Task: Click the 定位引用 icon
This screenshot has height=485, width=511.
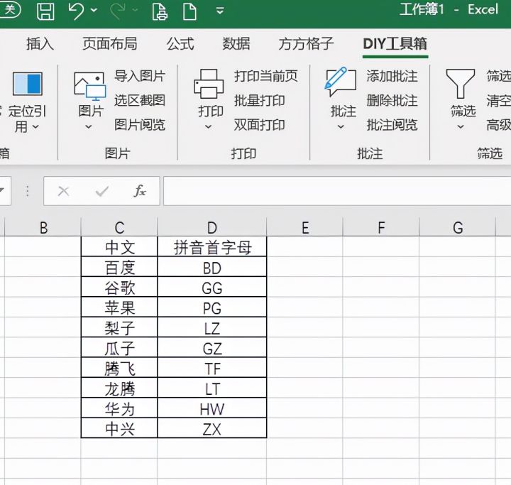Action: tap(28, 84)
